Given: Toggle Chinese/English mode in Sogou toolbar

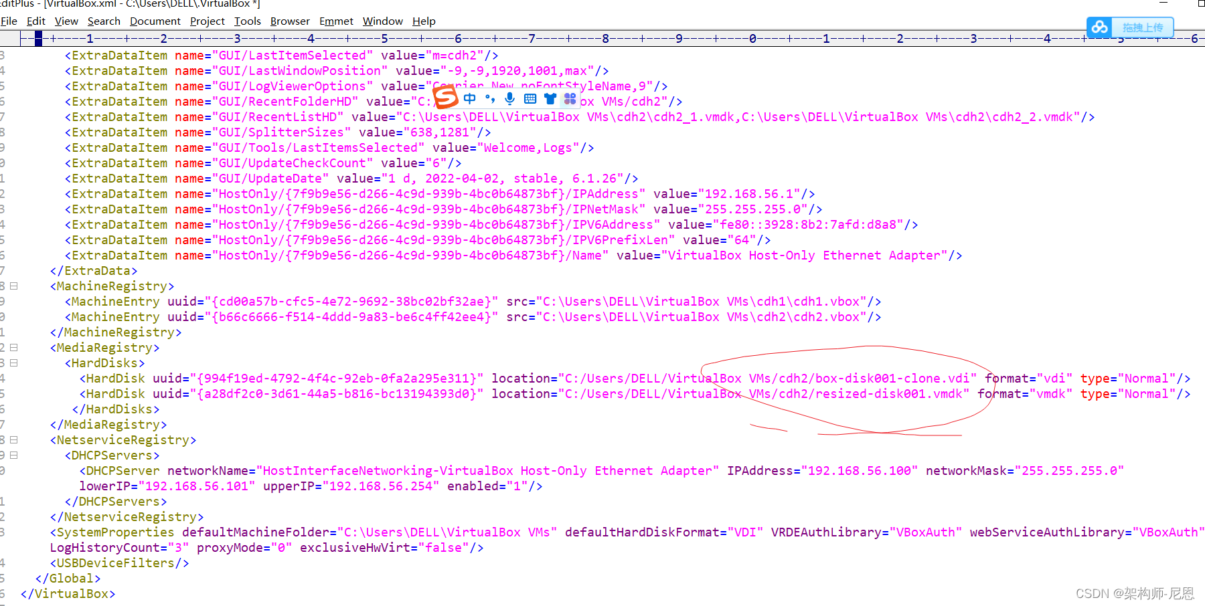Looking at the screenshot, I should (x=470, y=99).
